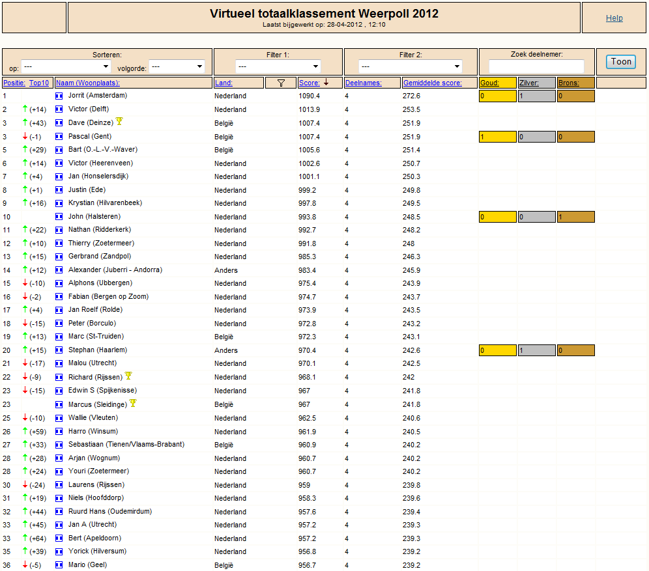Click the blue icon beside Jan (Honselersdijk)
The image size is (649, 571).
59,177
